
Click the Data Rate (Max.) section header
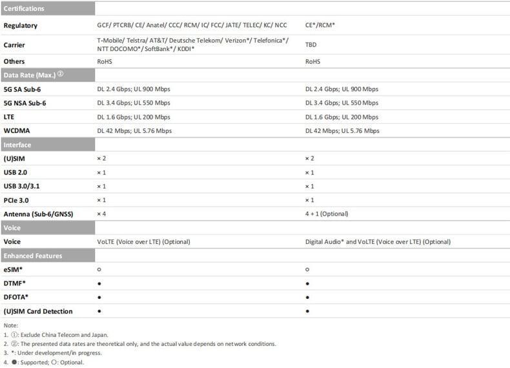tap(48, 75)
